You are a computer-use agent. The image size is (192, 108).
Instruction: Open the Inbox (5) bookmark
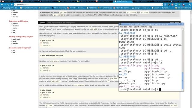click(x=122, y=8)
